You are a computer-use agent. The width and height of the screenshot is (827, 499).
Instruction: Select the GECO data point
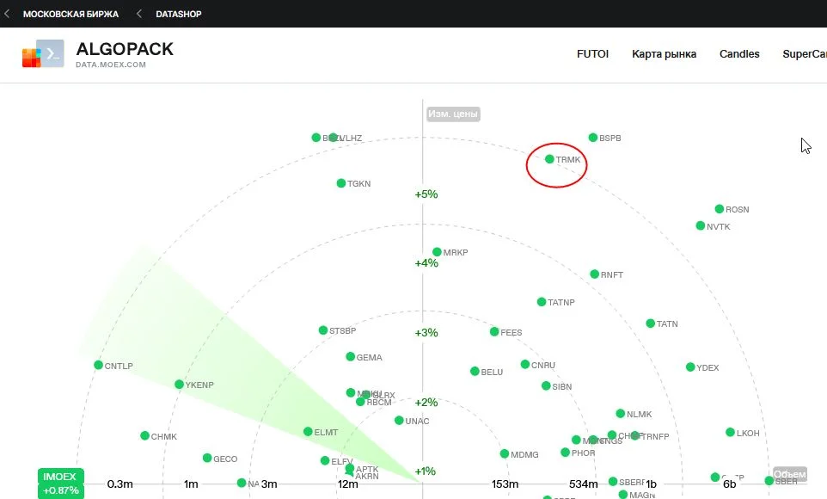tap(206, 458)
